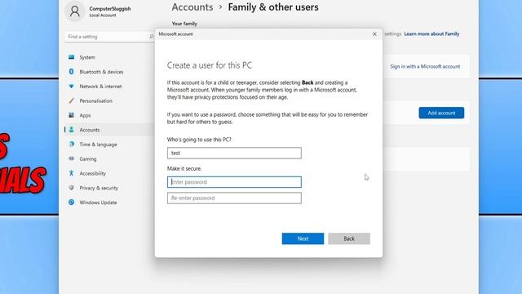Viewport: 522px width, 294px height.
Task: Click Who's going to use this PC label
Action: coord(199,140)
